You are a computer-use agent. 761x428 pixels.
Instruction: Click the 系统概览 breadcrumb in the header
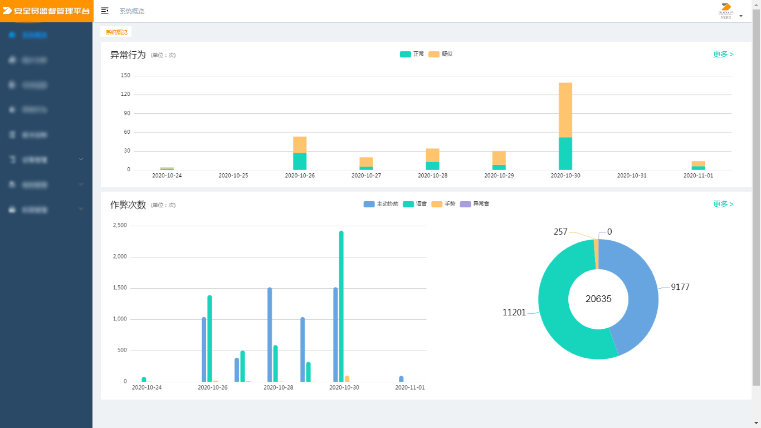(x=132, y=11)
